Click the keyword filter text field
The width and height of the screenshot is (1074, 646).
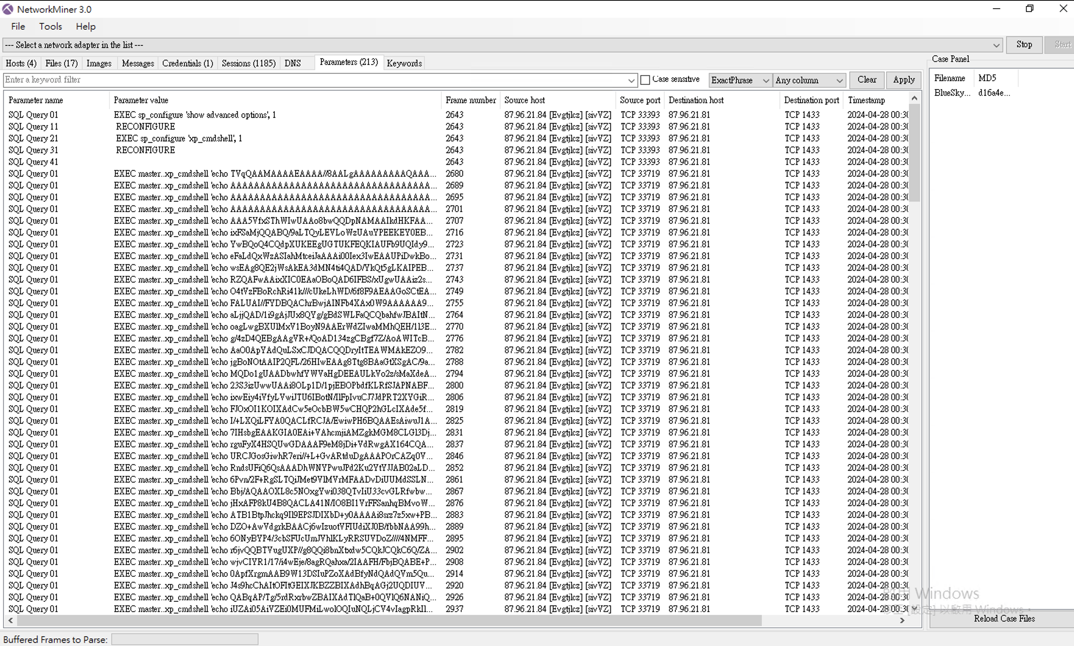(314, 80)
